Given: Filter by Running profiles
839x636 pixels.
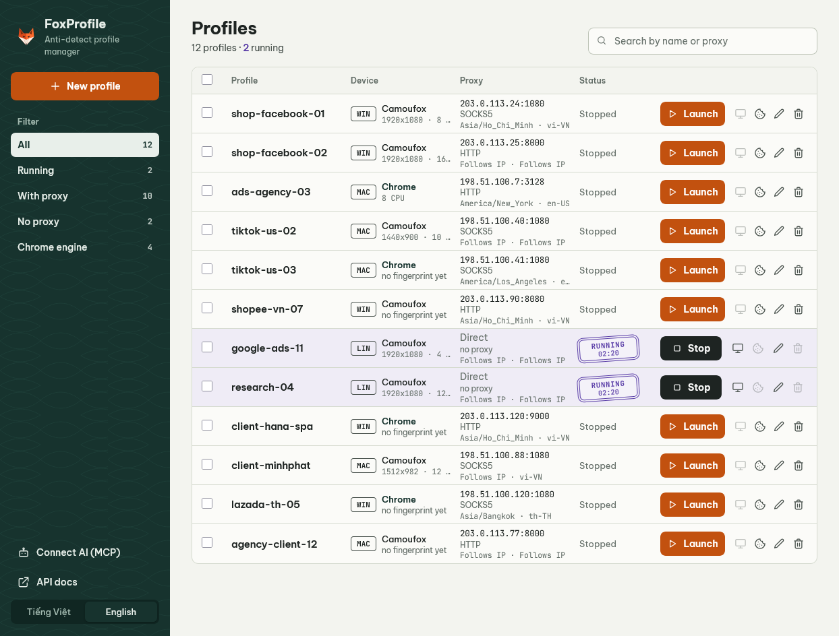Looking at the screenshot, I should (x=85, y=170).
